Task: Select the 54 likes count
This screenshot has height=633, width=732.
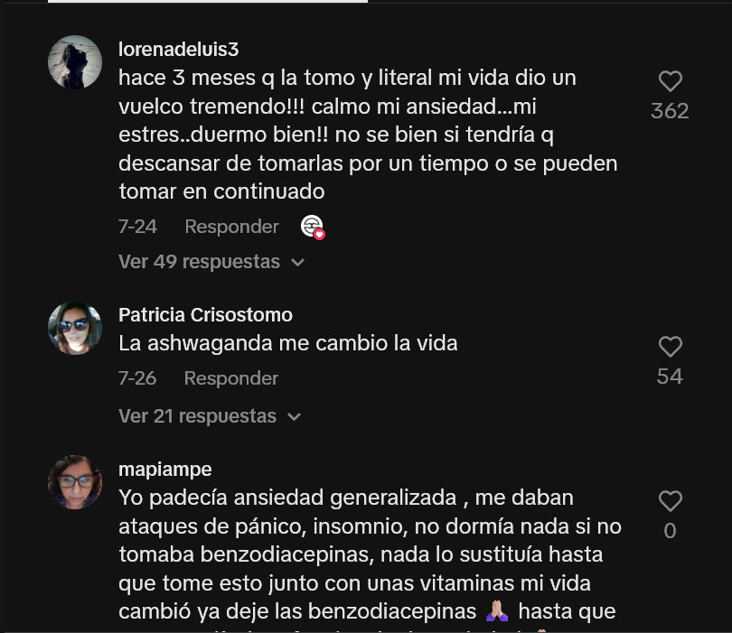Action: coord(670,377)
